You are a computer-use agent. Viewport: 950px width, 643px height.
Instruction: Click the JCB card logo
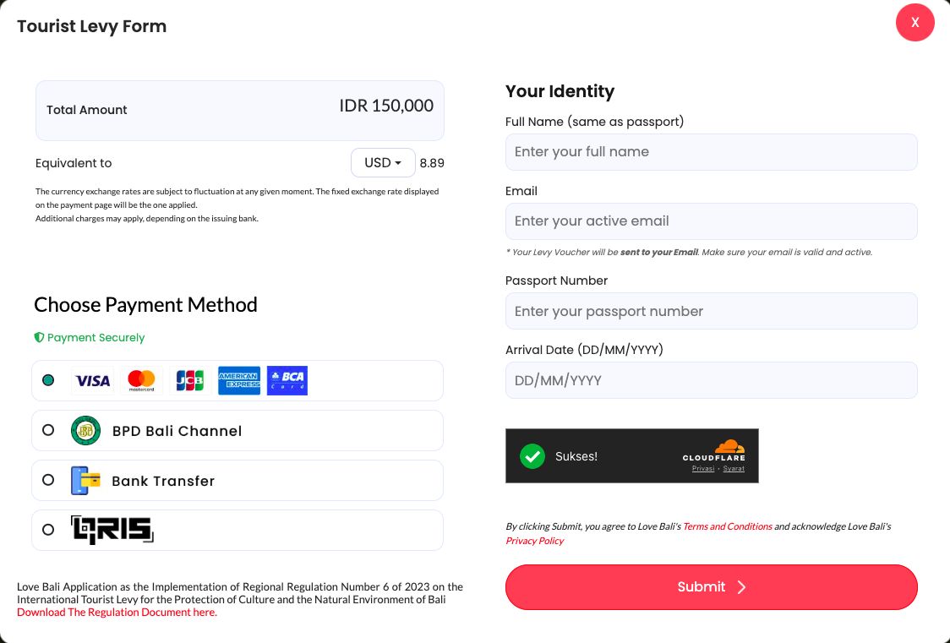coord(190,380)
